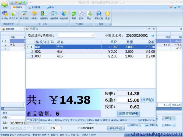Viewport: 183px width, 137px height.
Task: Open the quick access toolbar customize arrow
Action: pyautogui.click(x=30, y=2)
